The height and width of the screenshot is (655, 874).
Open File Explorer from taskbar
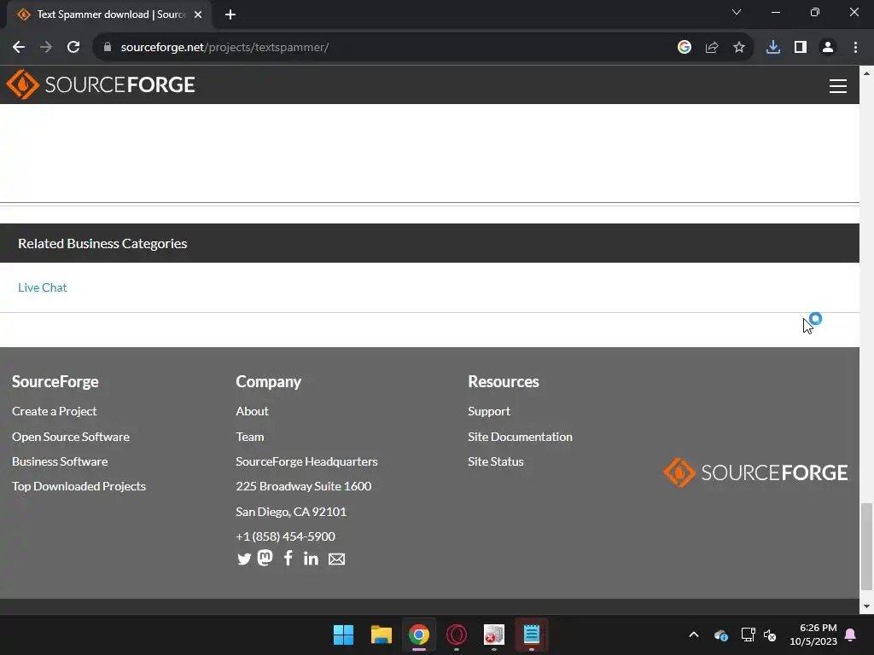tap(382, 635)
